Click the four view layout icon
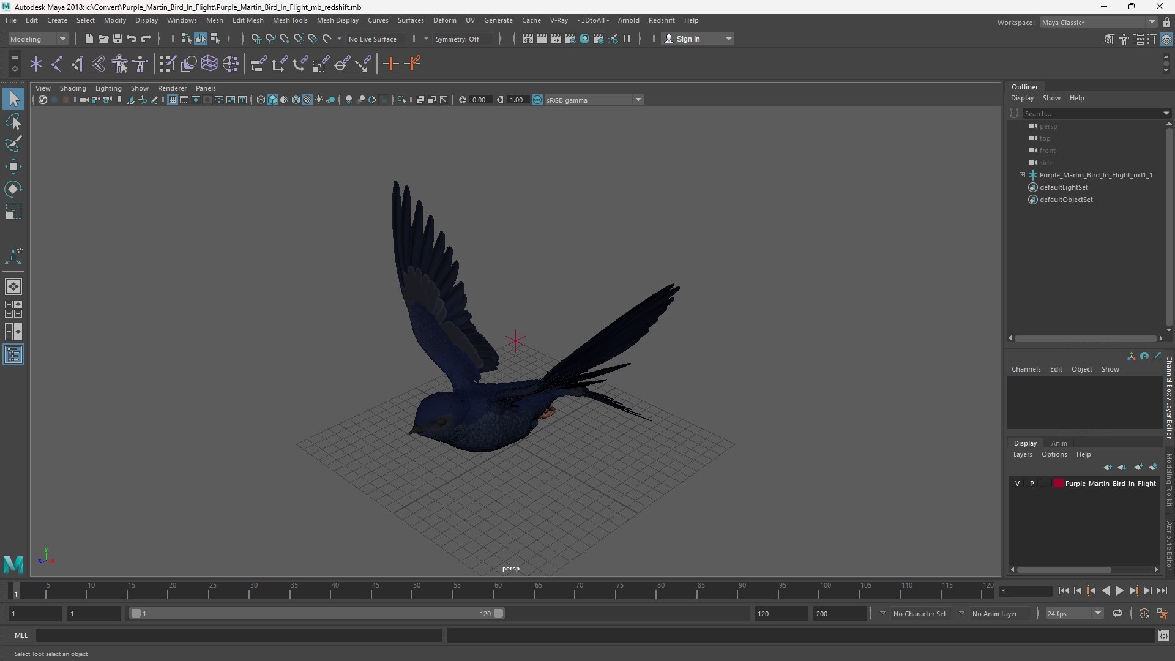 [13, 309]
